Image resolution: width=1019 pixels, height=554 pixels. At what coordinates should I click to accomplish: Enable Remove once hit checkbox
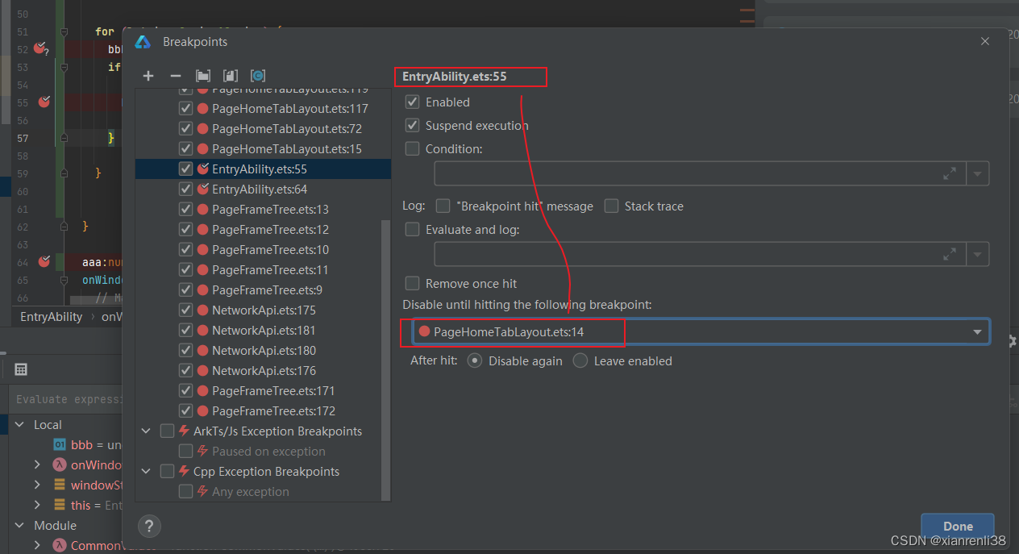point(413,284)
